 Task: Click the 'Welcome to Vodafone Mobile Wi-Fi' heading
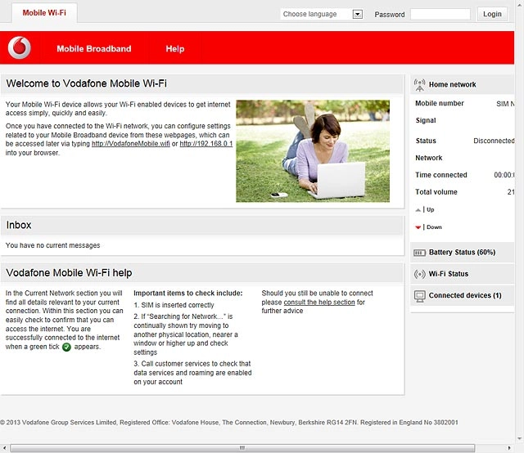click(86, 83)
